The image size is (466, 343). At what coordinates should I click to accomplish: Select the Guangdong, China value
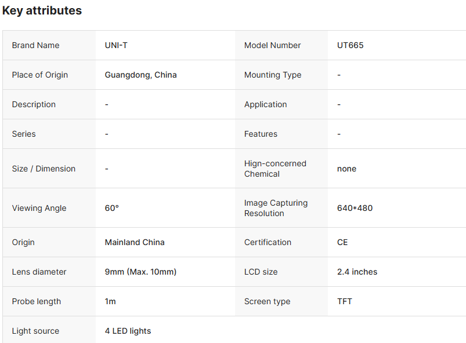[140, 75]
